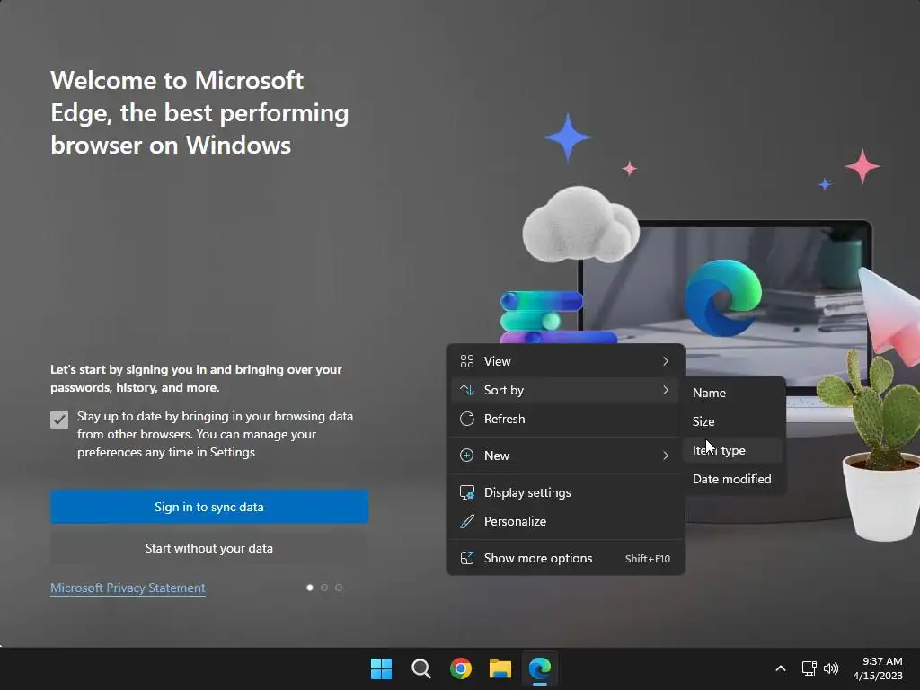Image resolution: width=920 pixels, height=690 pixels.
Task: Click the New plus-circle icon
Action: pos(467,456)
